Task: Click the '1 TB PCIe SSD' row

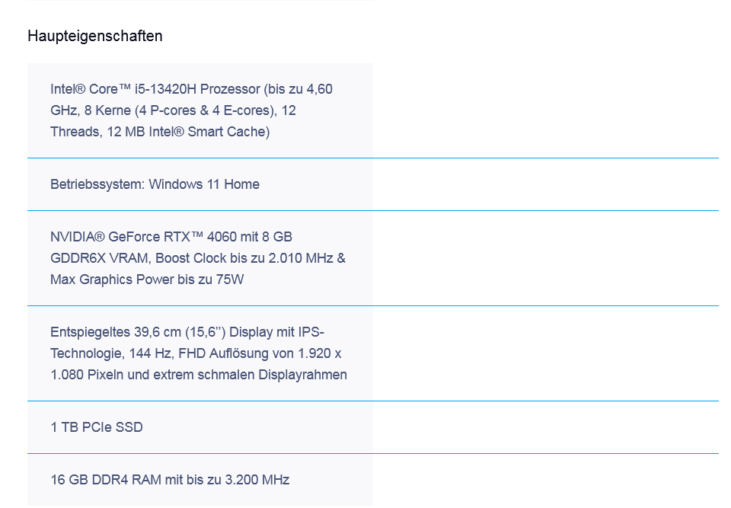Action: (x=97, y=427)
